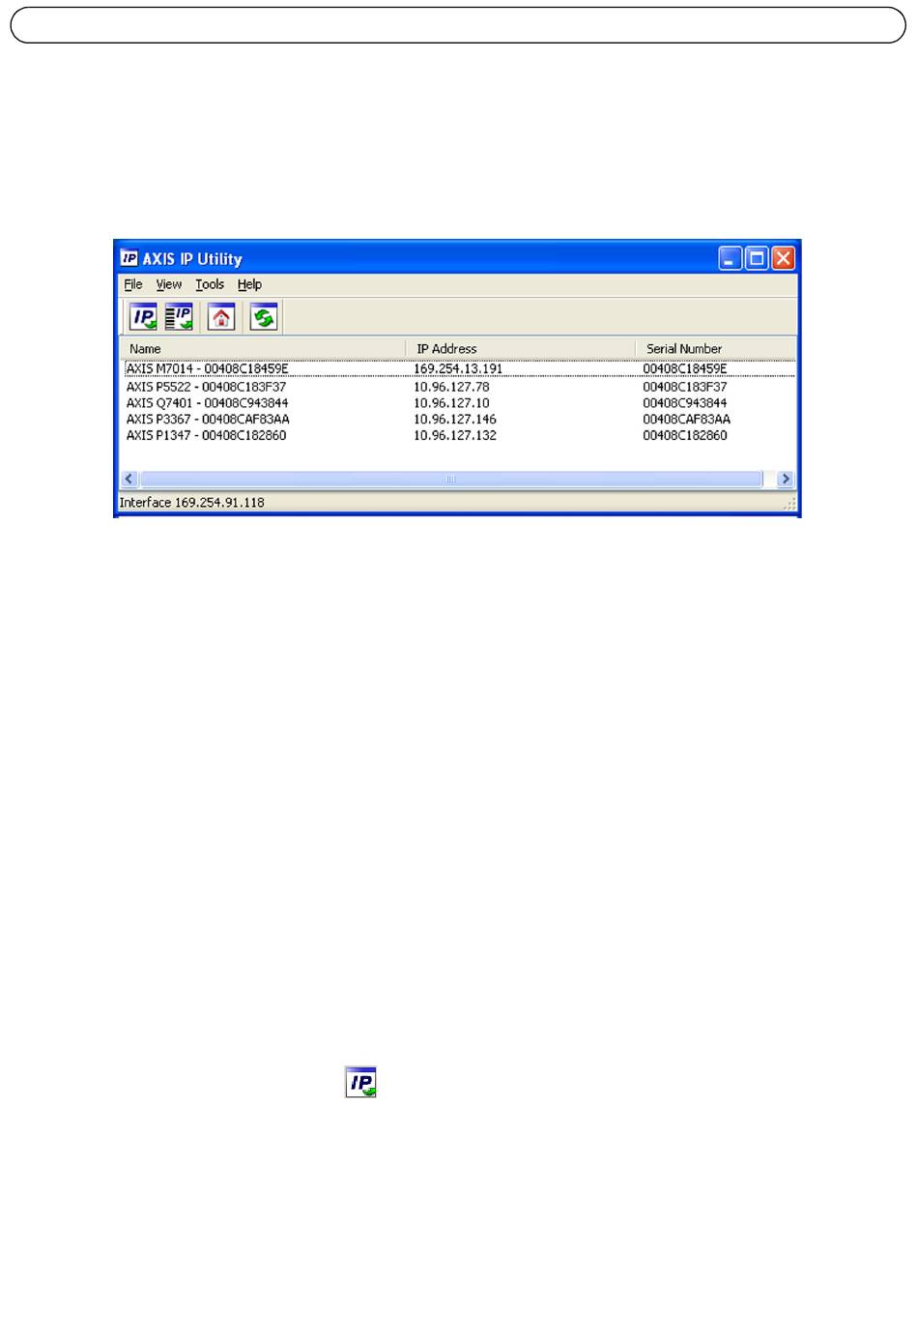The image size is (918, 1343).
Task: Click the standalone IP icon below the window
Action: pos(360,1082)
